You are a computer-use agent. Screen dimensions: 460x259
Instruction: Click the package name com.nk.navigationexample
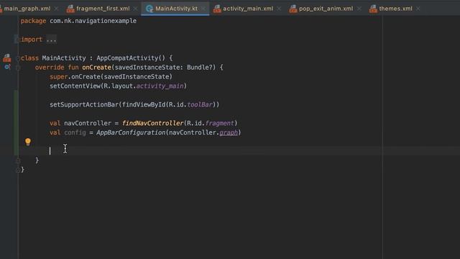click(x=93, y=21)
